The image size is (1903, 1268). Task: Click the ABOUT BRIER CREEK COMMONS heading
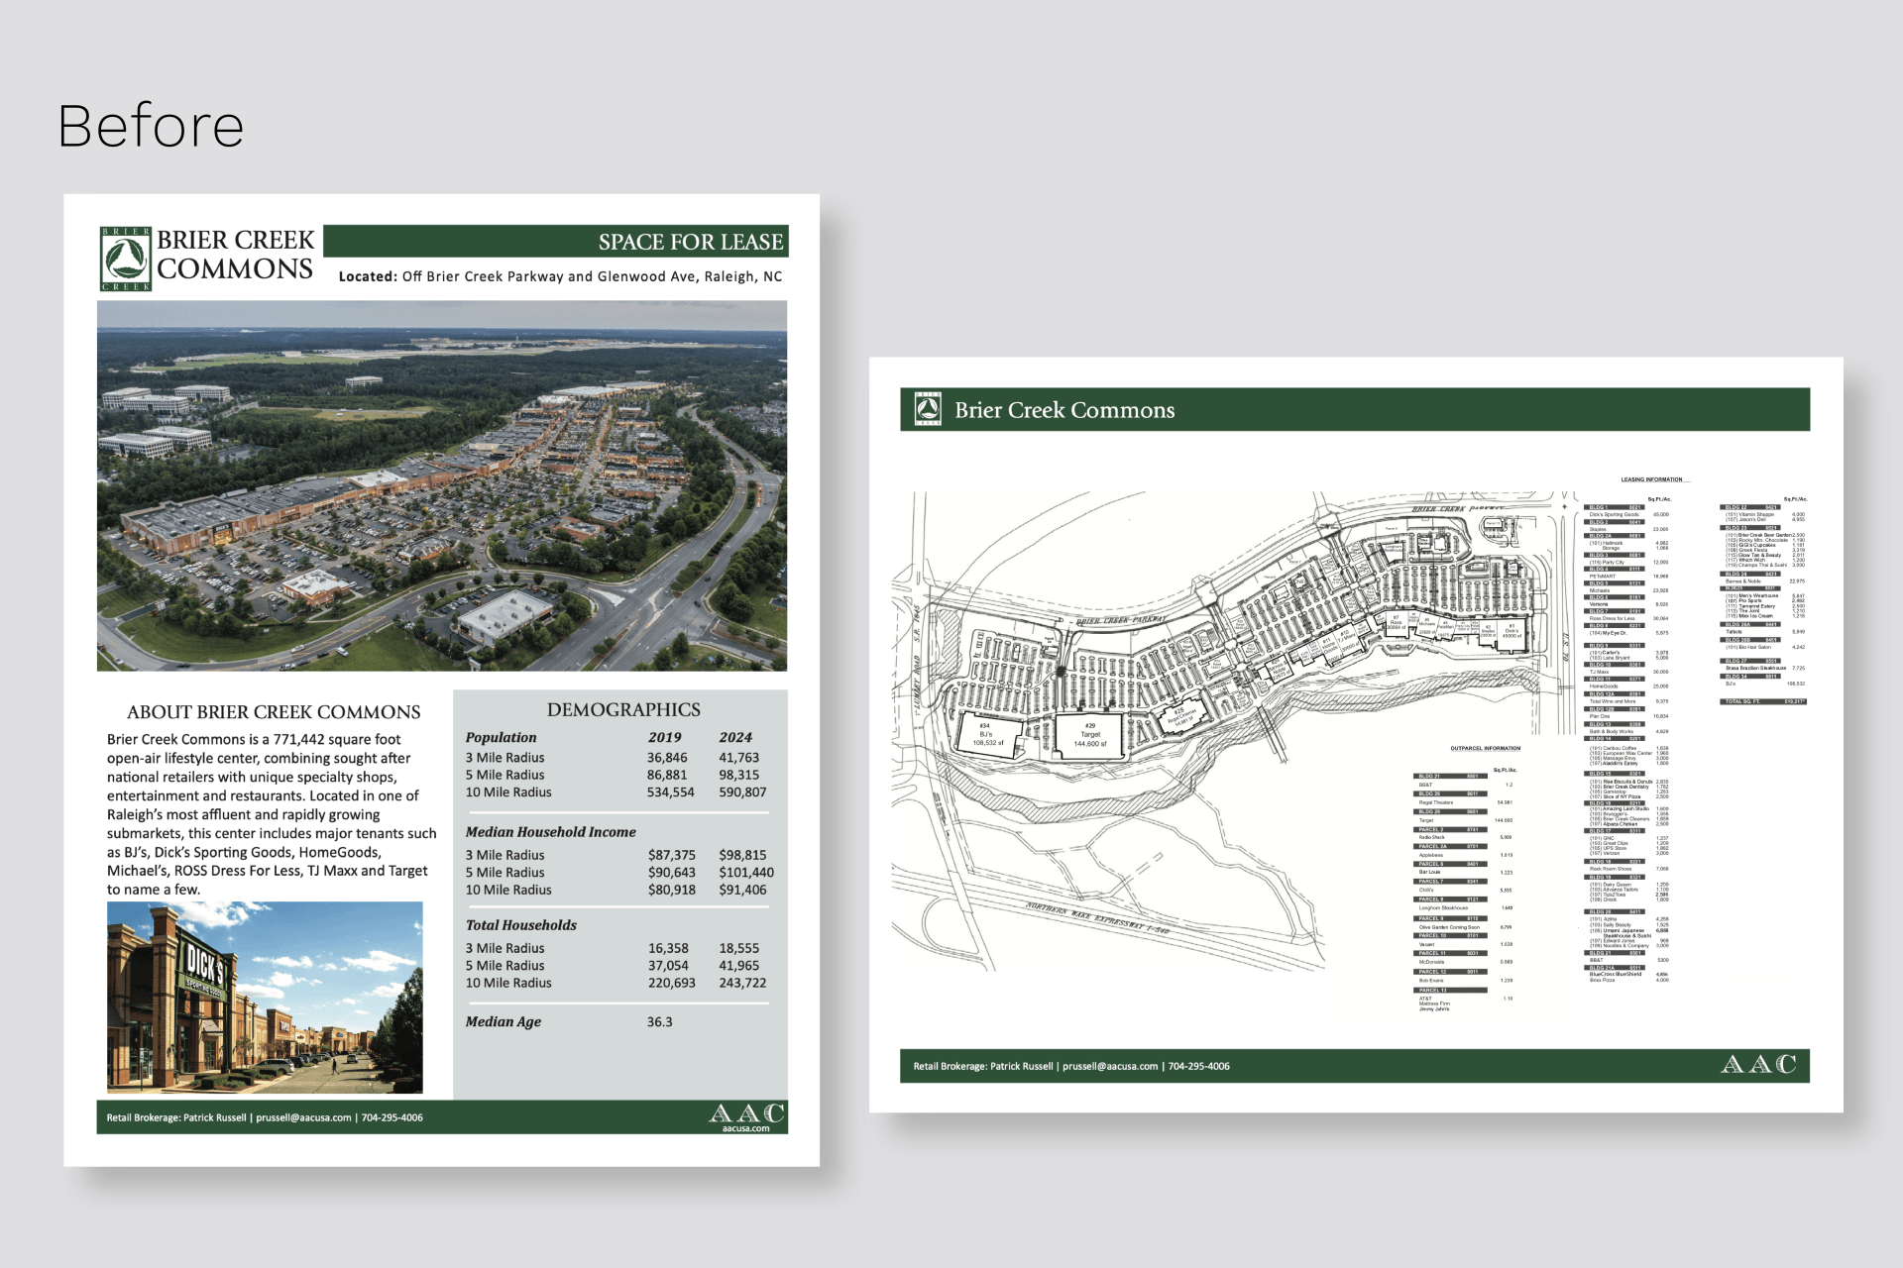(274, 711)
